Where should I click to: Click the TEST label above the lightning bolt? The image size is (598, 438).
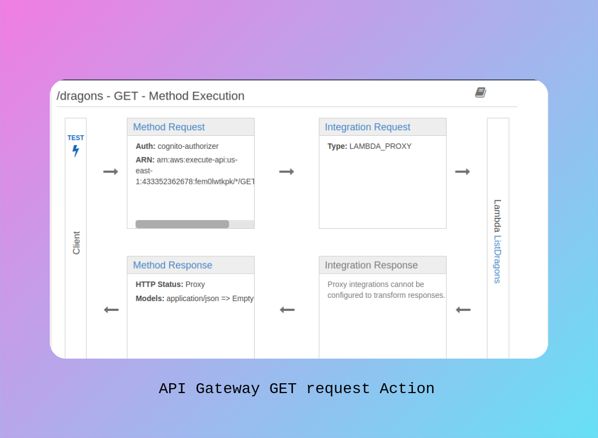click(x=76, y=137)
